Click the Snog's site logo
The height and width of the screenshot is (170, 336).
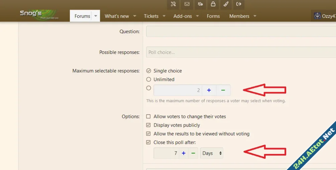point(39,15)
